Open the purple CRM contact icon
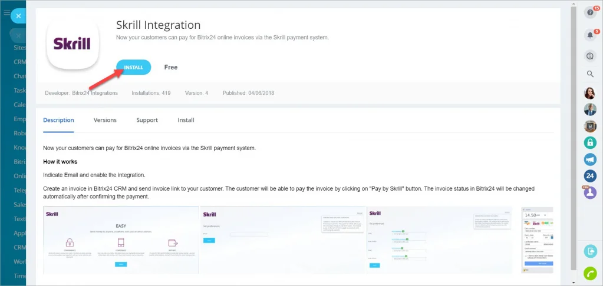 (590, 192)
